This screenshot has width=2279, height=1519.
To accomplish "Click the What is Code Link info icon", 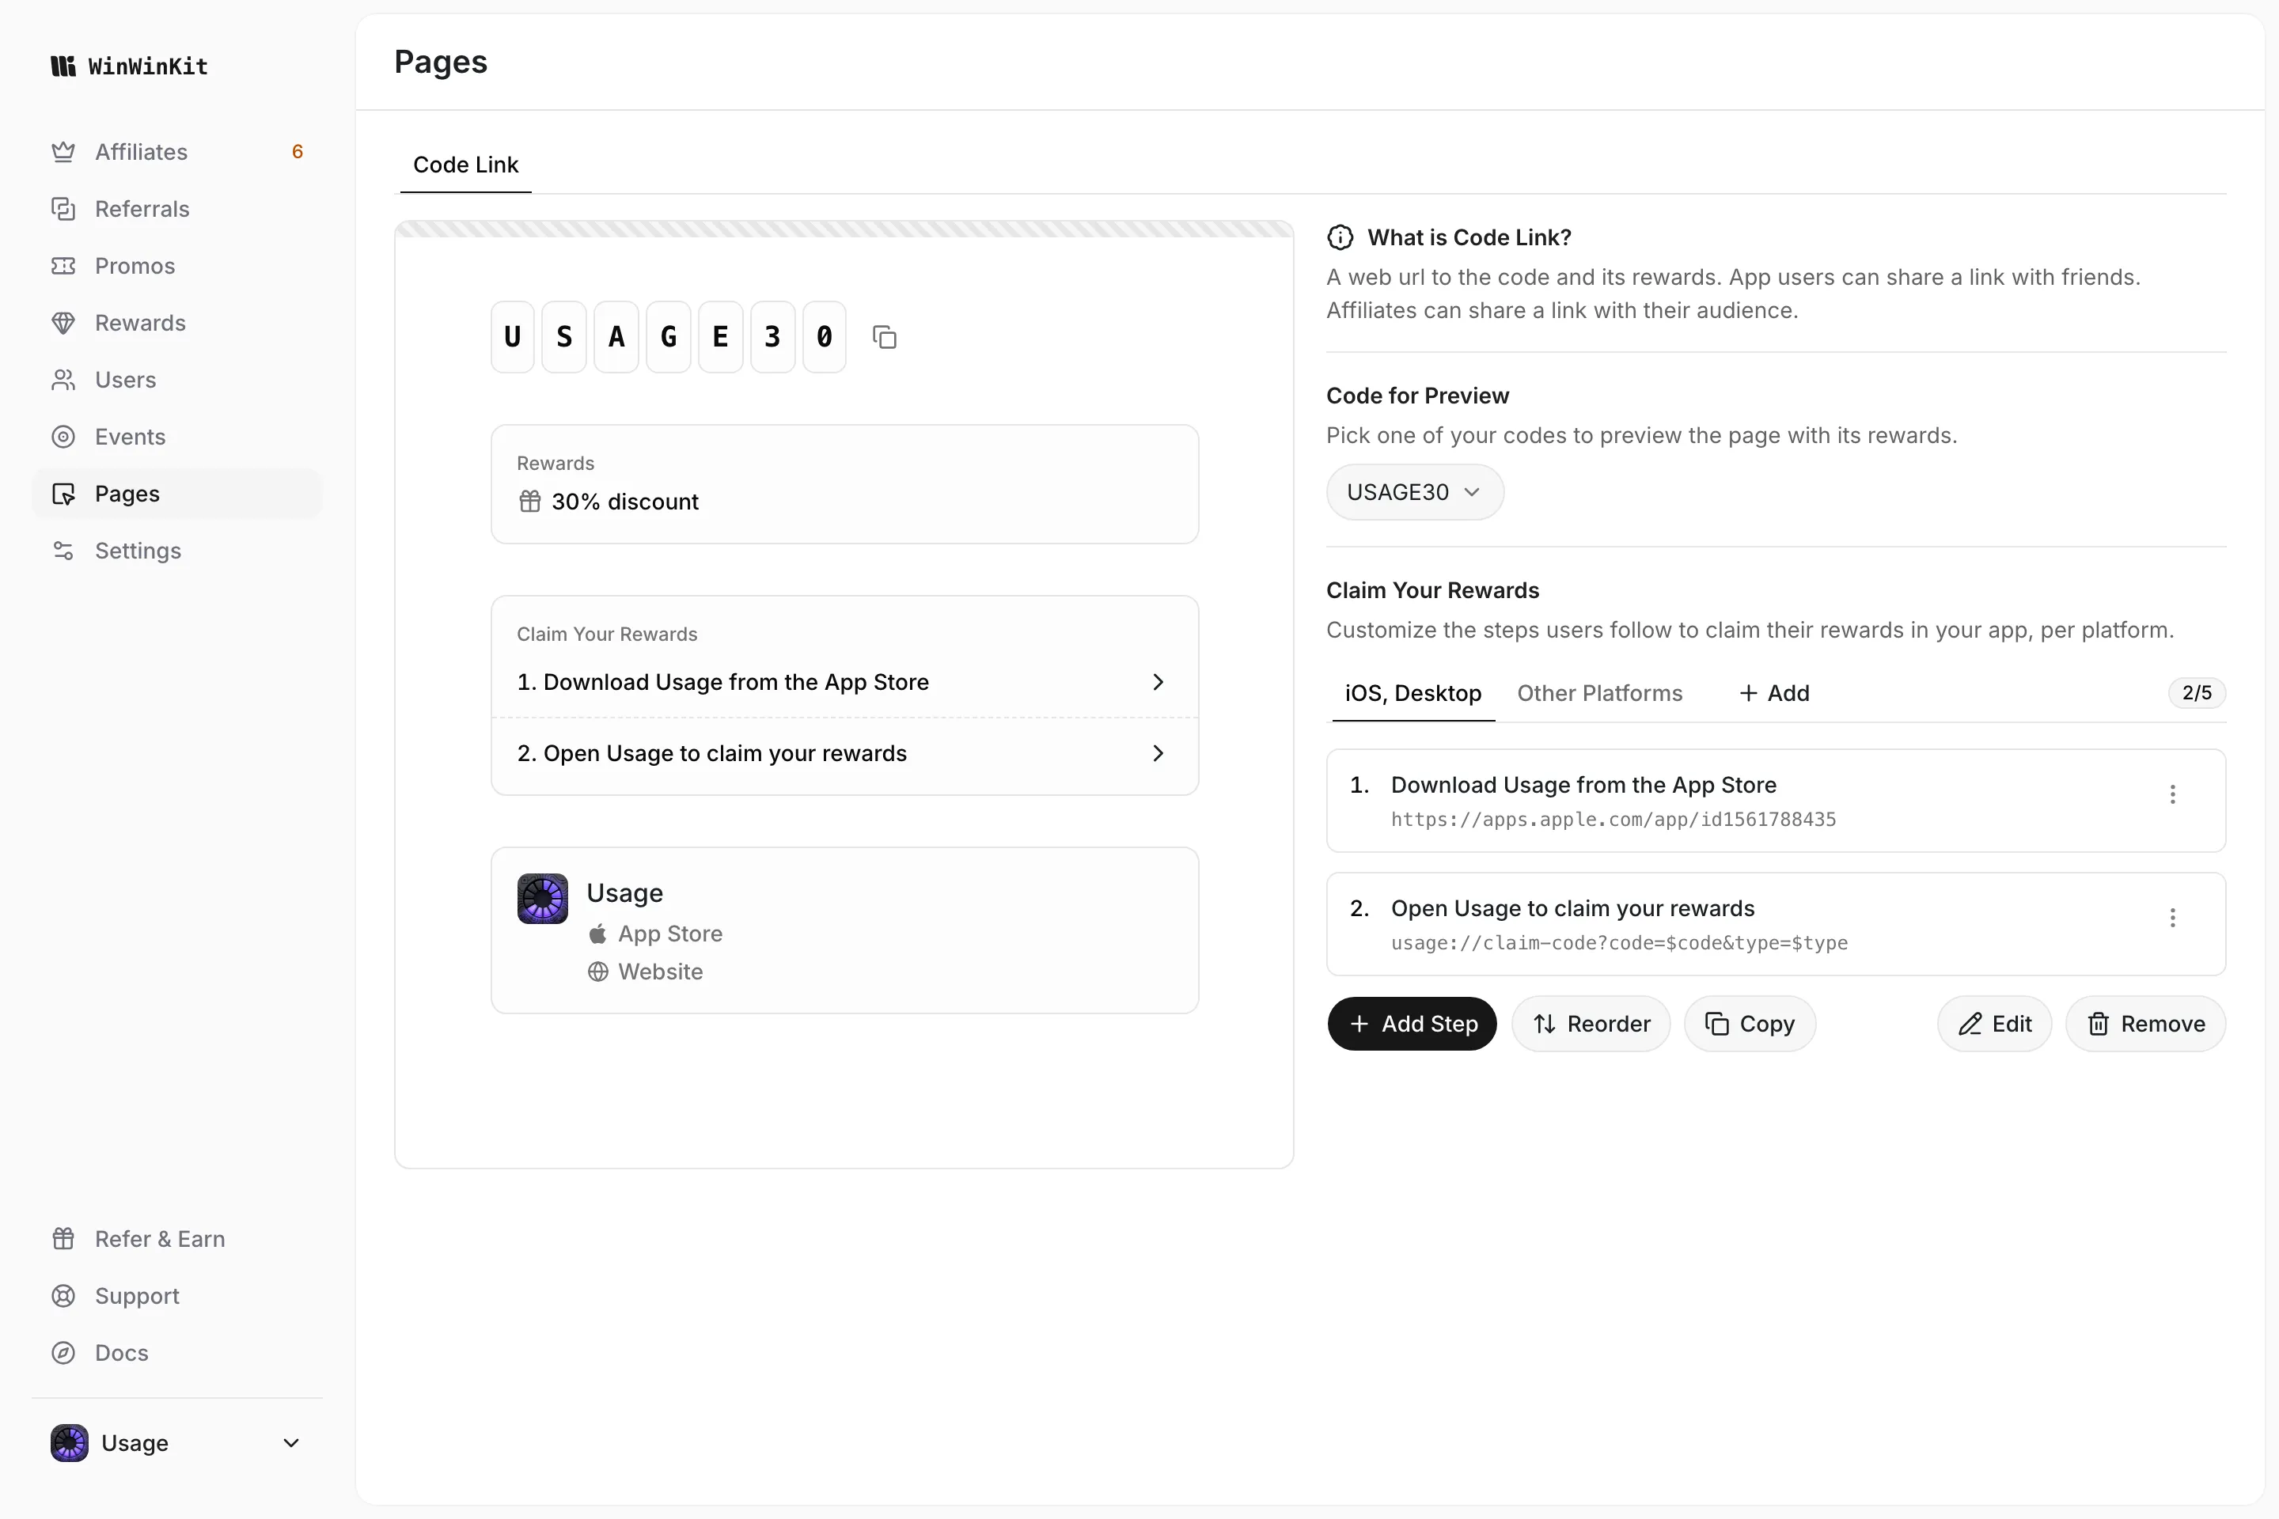I will [1340, 237].
